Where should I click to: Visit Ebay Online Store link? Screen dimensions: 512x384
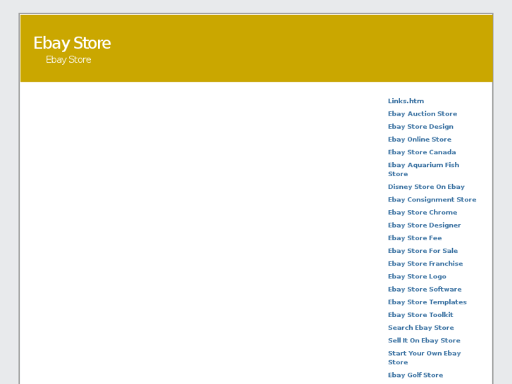point(420,140)
